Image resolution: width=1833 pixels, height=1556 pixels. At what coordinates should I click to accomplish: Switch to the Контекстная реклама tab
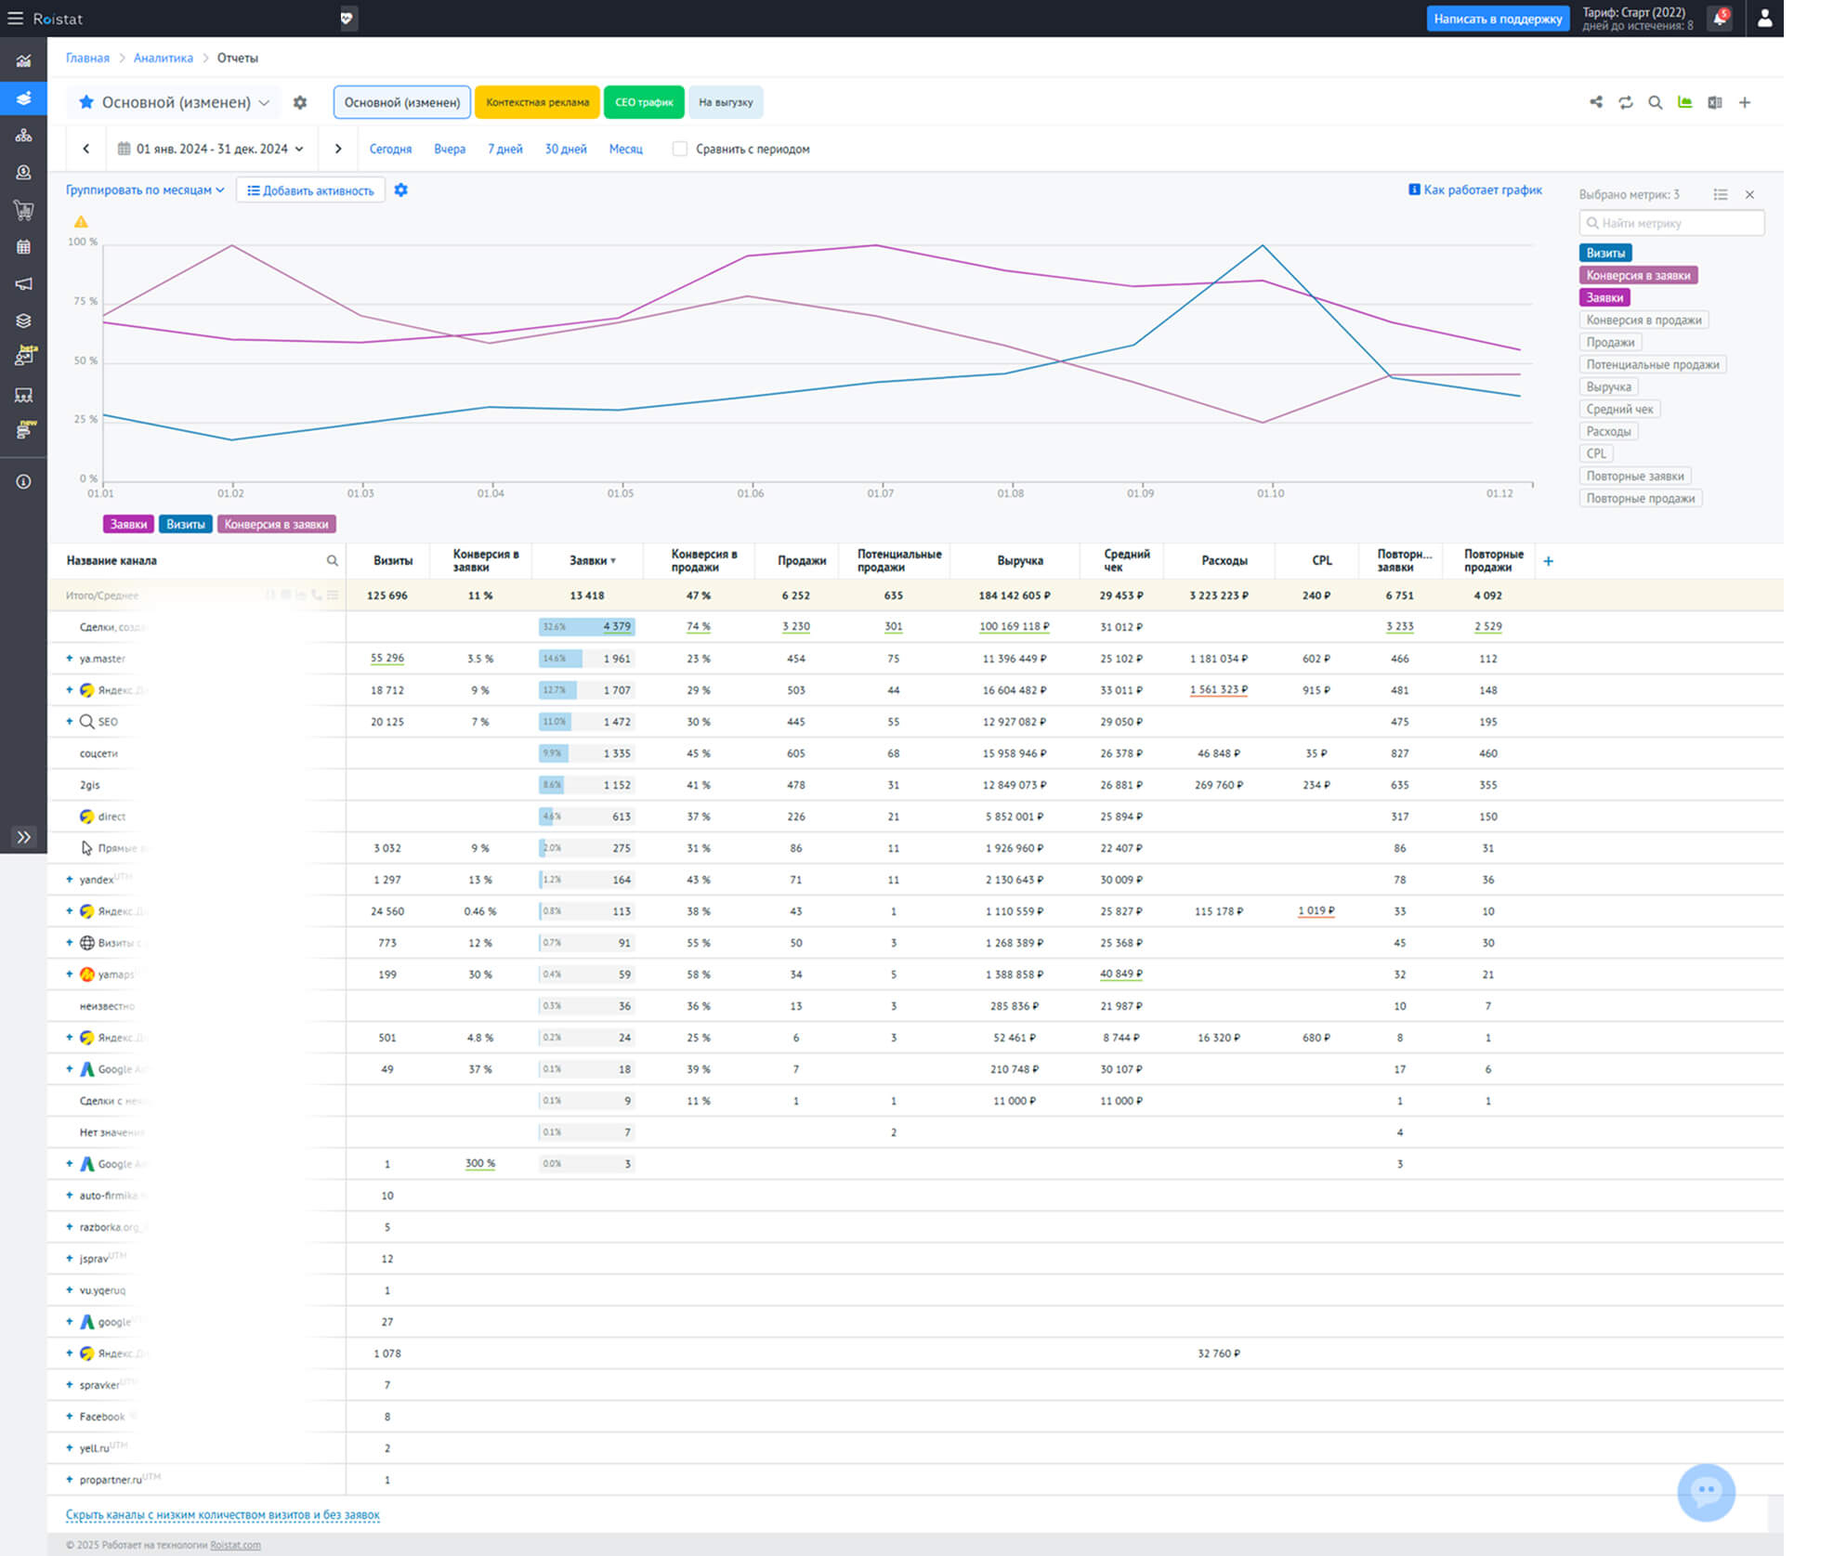coord(537,102)
